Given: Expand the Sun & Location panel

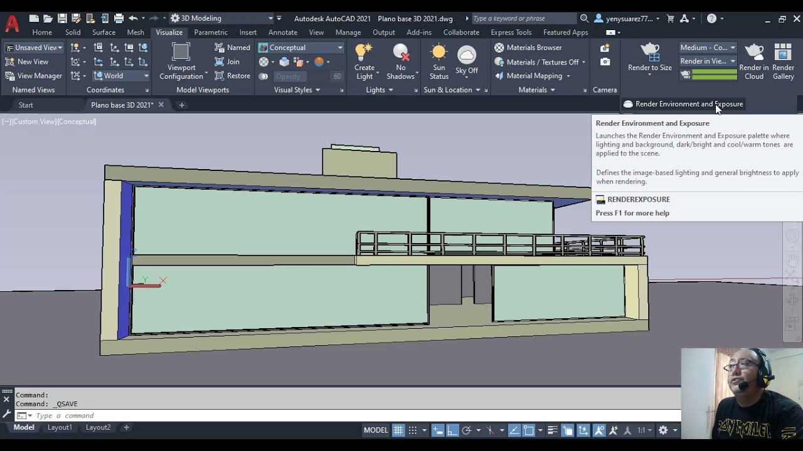Looking at the screenshot, I should tap(452, 90).
